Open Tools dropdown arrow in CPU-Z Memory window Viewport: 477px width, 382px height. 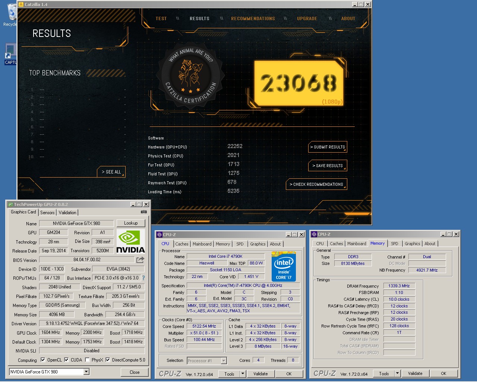(397, 373)
